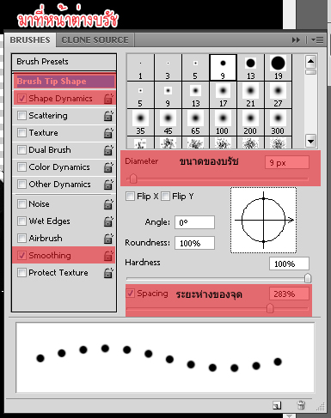Image resolution: width=331 pixels, height=418 pixels.
Task: Collapse the panel with double-arrow icon
Action: pyautogui.click(x=296, y=39)
